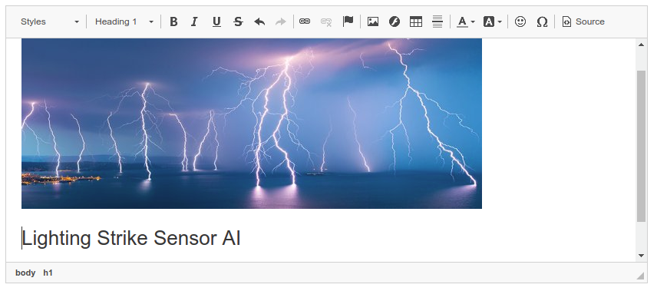Open the Styles dropdown
The height and width of the screenshot is (291, 657).
point(49,21)
